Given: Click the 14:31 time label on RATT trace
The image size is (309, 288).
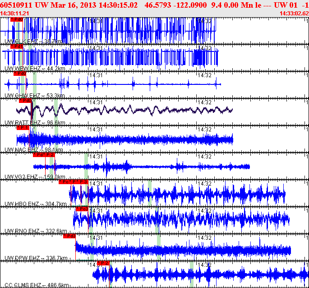Looking at the screenshot, I should [x=96, y=102].
